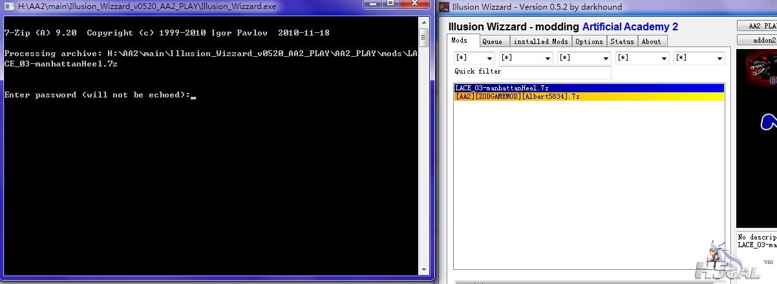Expand the fourth [*] filter dropdown
The height and width of the screenshot is (284, 777).
(663, 58)
